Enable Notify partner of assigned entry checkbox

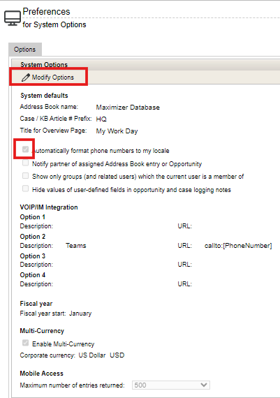tap(25, 163)
